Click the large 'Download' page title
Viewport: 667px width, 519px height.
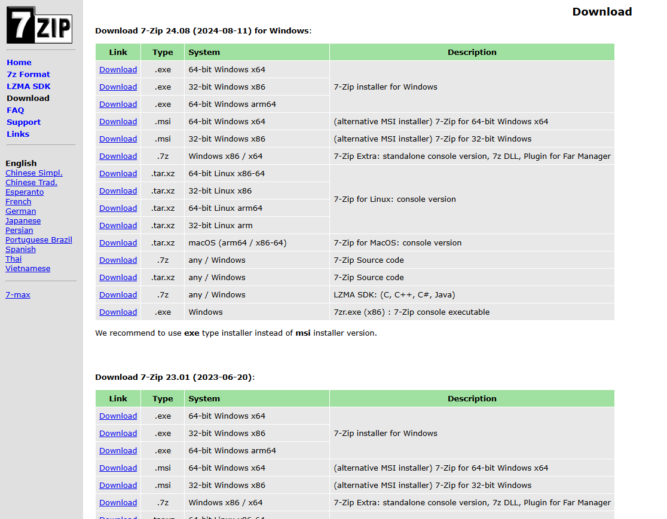click(x=602, y=12)
